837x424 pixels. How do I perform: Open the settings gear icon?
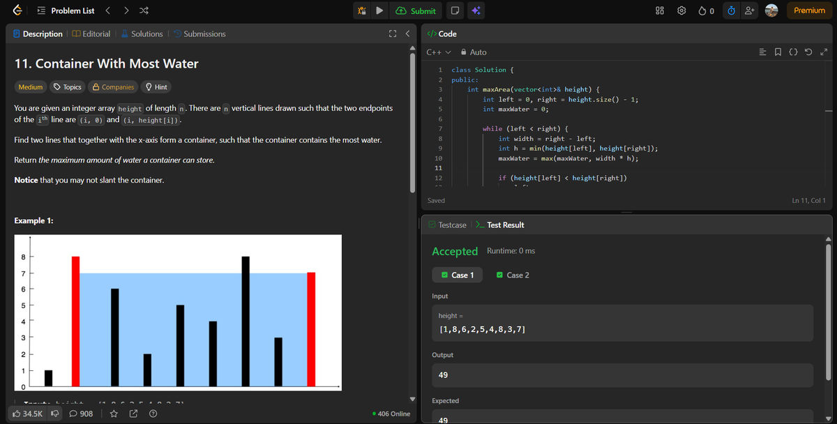pyautogui.click(x=681, y=10)
